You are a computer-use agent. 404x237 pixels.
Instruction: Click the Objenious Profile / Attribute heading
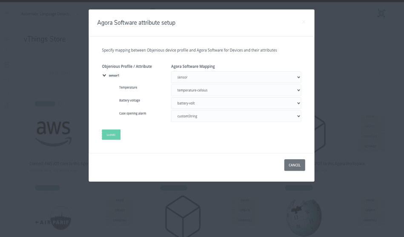127,66
